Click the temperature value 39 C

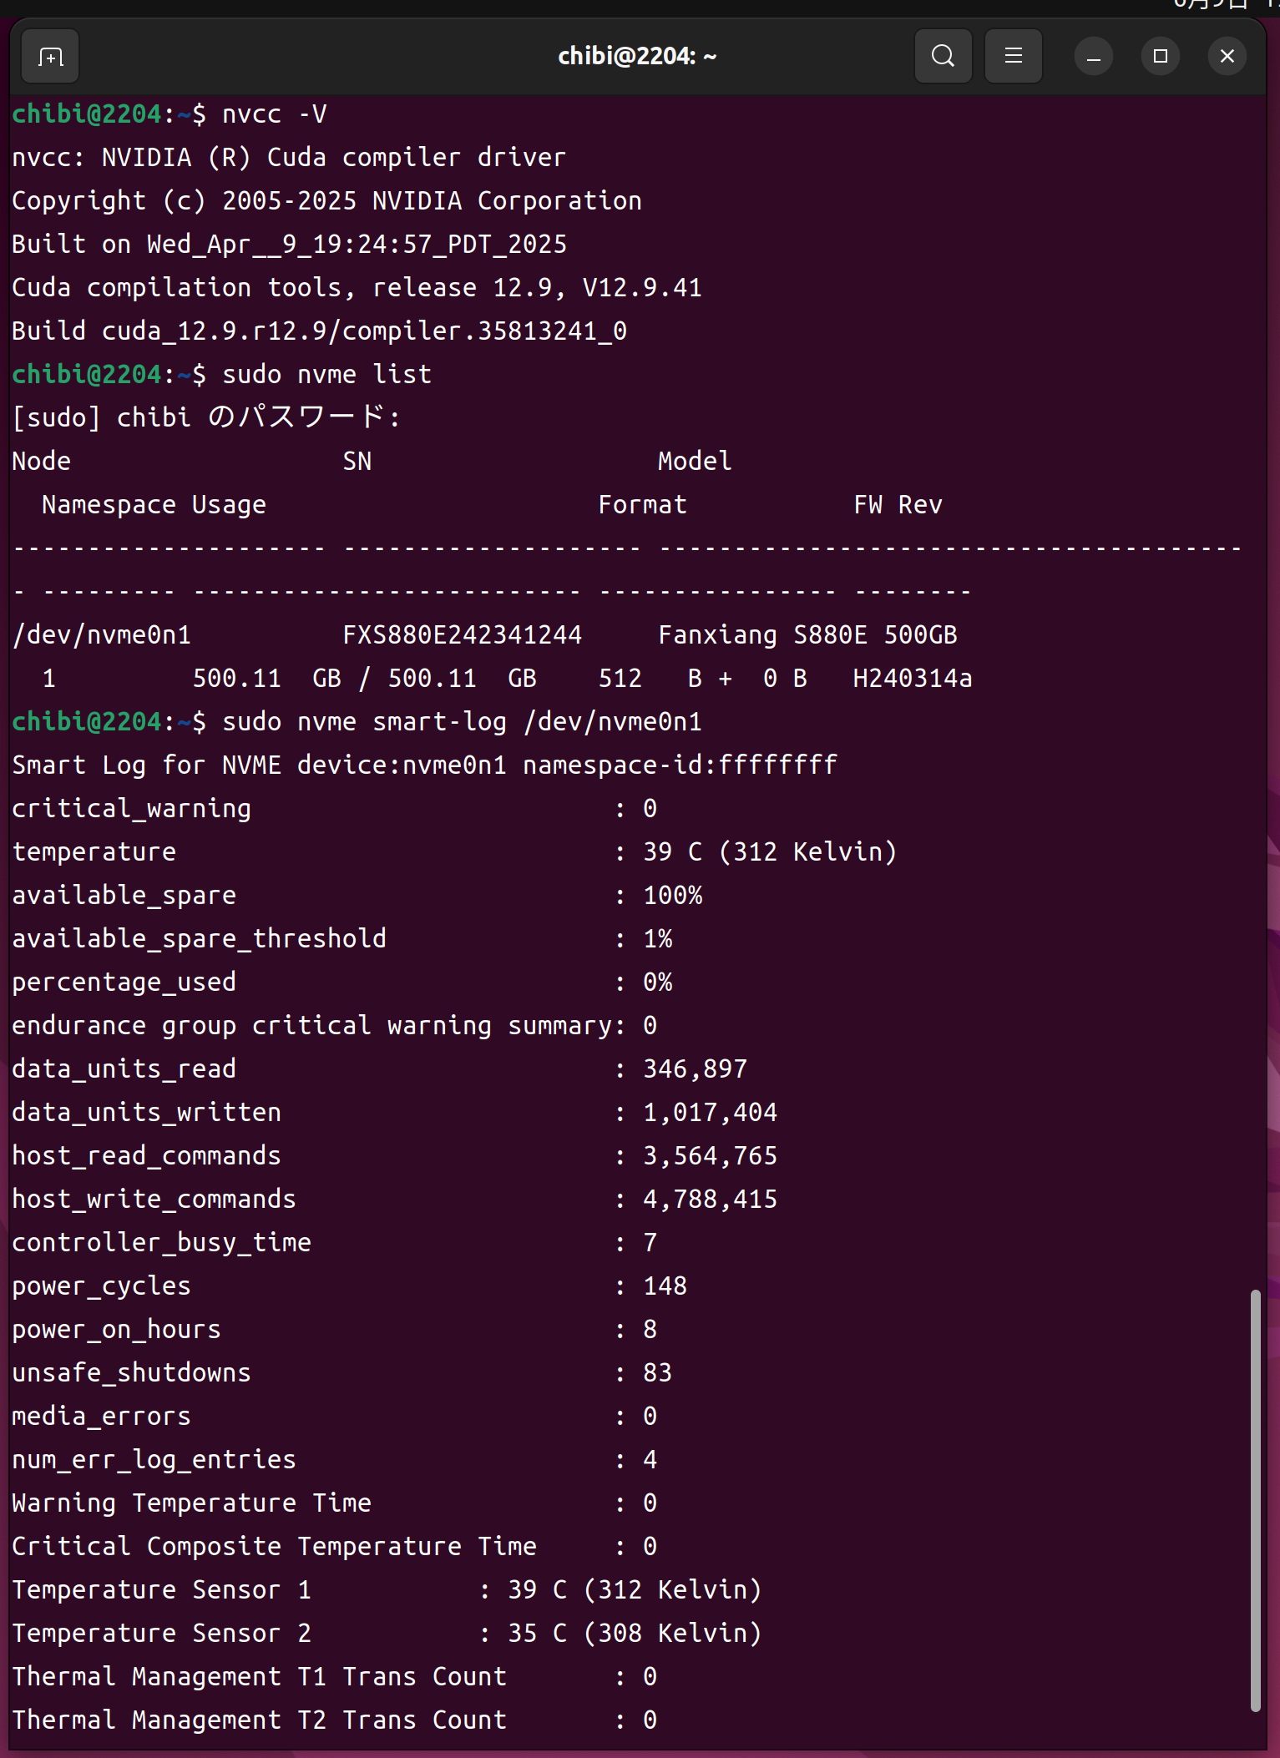(672, 852)
